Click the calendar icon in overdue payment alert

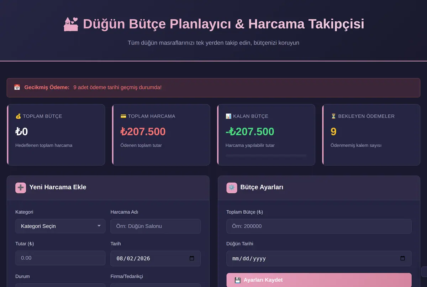[17, 87]
